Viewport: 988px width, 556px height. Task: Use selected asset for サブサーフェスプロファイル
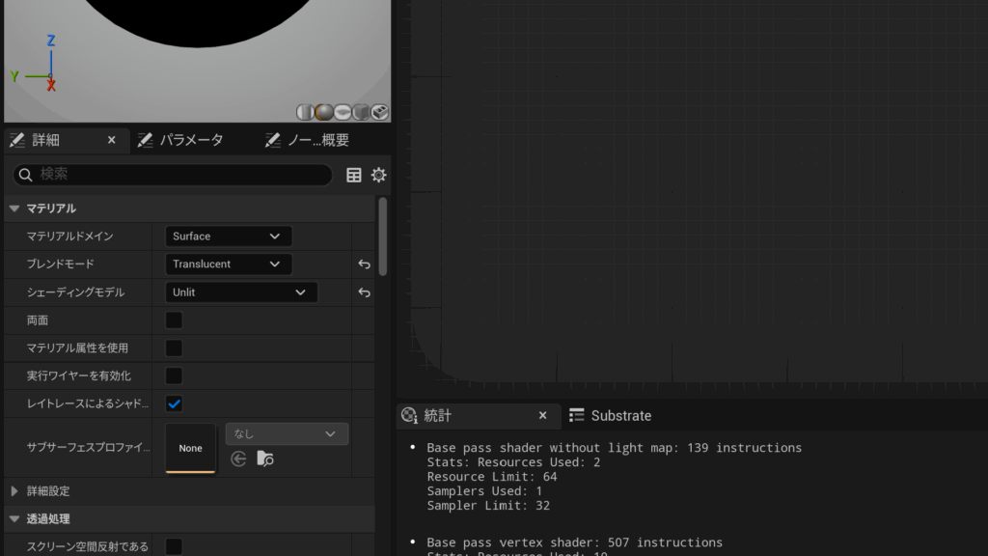coord(238,459)
